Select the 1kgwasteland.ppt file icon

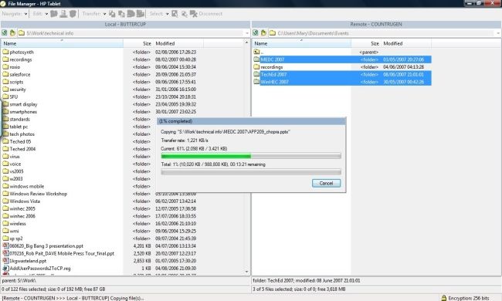[x=5, y=261]
